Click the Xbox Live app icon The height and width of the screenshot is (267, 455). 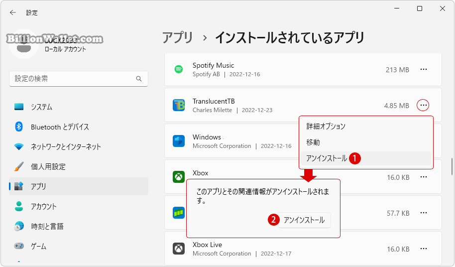point(179,249)
